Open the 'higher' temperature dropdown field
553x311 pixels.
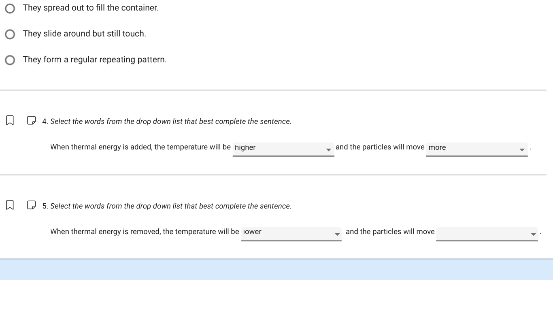[279, 148]
